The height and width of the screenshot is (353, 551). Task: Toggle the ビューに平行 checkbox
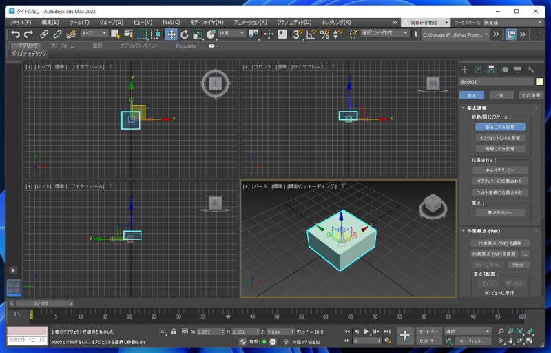tap(487, 293)
